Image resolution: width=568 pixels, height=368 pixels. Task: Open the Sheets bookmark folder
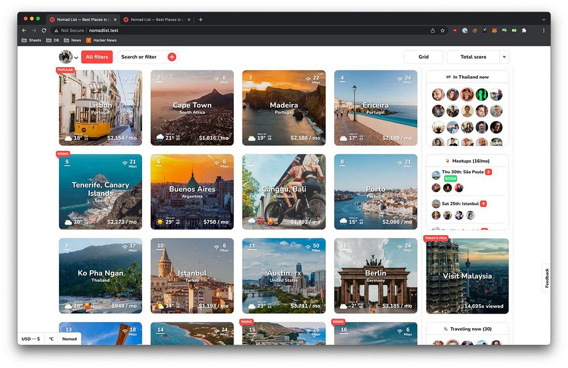31,40
